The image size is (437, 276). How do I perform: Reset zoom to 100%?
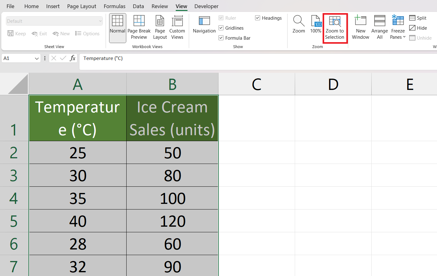pyautogui.click(x=316, y=25)
